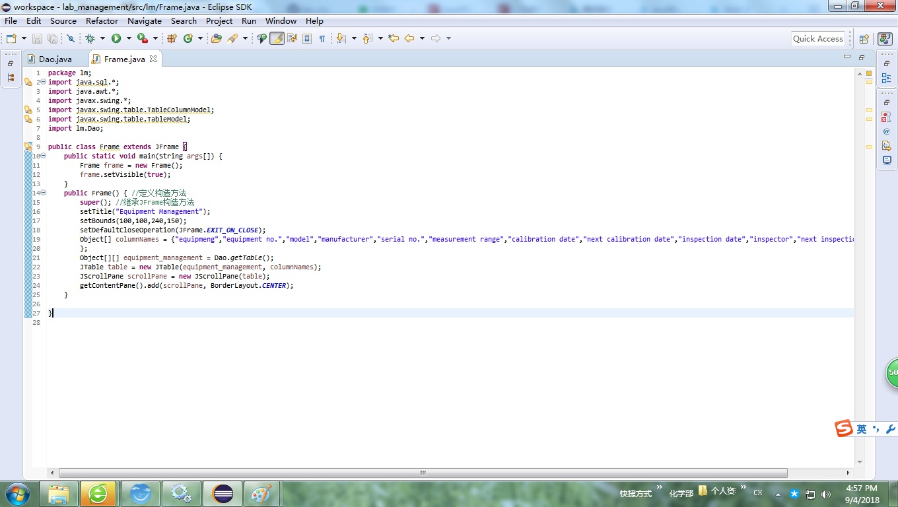Click the Next Annotation arrow icon

click(x=341, y=38)
